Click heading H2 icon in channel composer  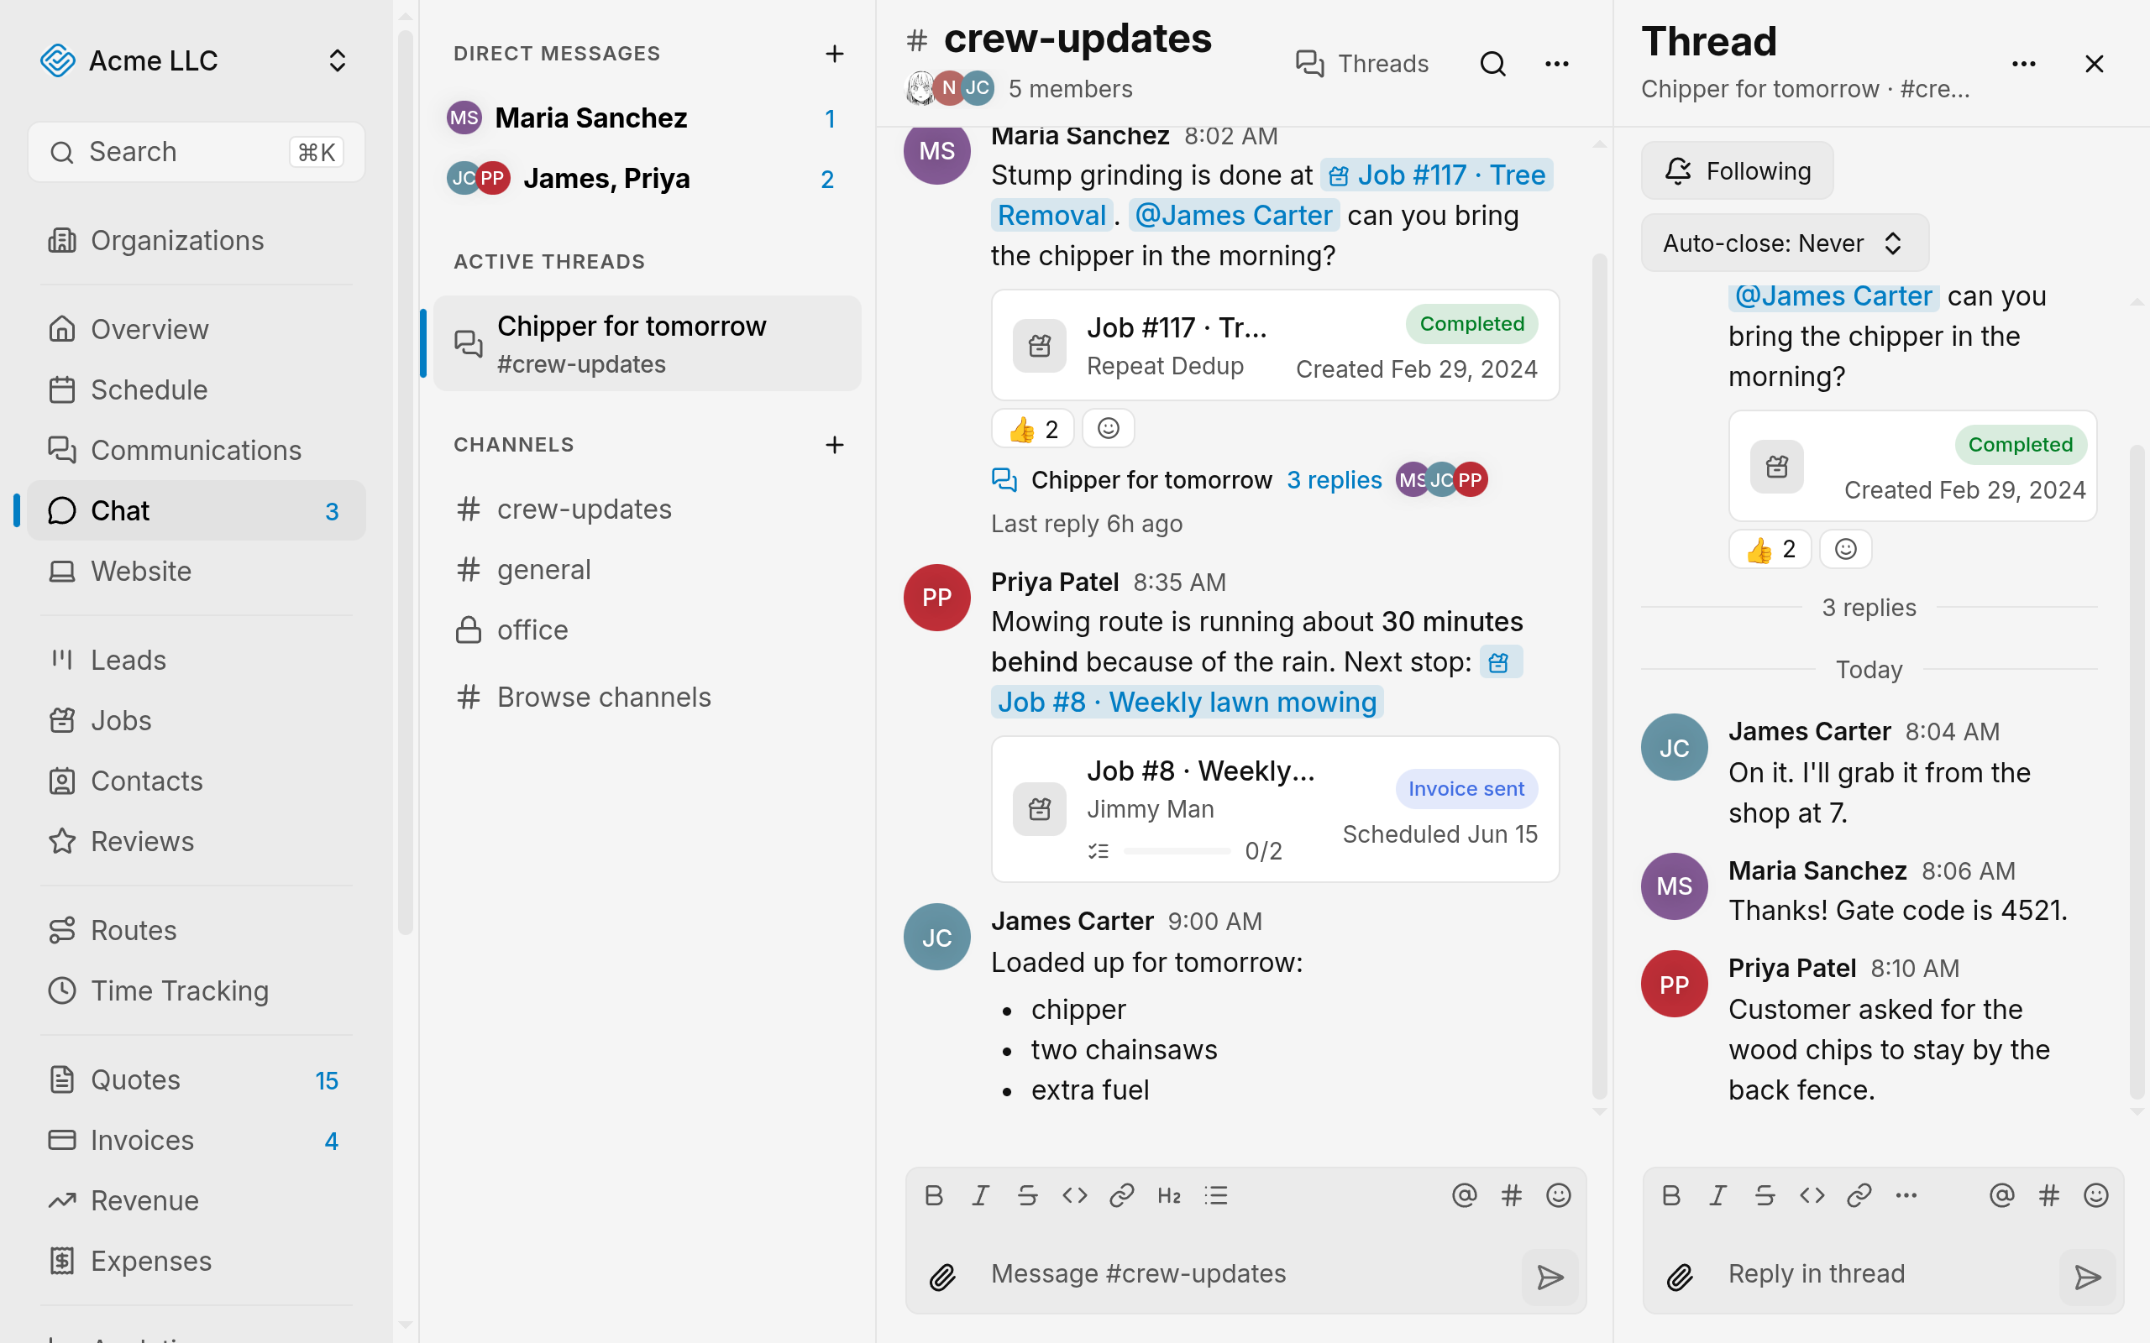[x=1169, y=1195]
